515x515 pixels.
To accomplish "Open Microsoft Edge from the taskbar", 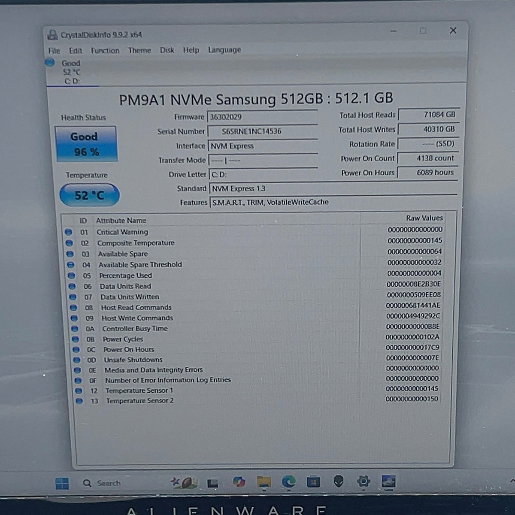I will [288, 482].
